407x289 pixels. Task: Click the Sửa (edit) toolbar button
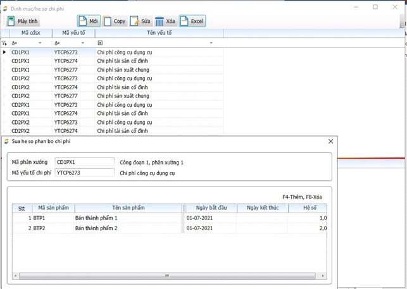point(141,22)
